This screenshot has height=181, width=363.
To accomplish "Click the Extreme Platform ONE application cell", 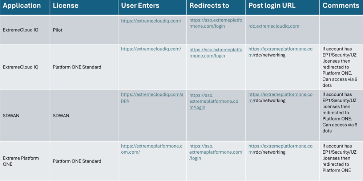I will click(21, 161).
